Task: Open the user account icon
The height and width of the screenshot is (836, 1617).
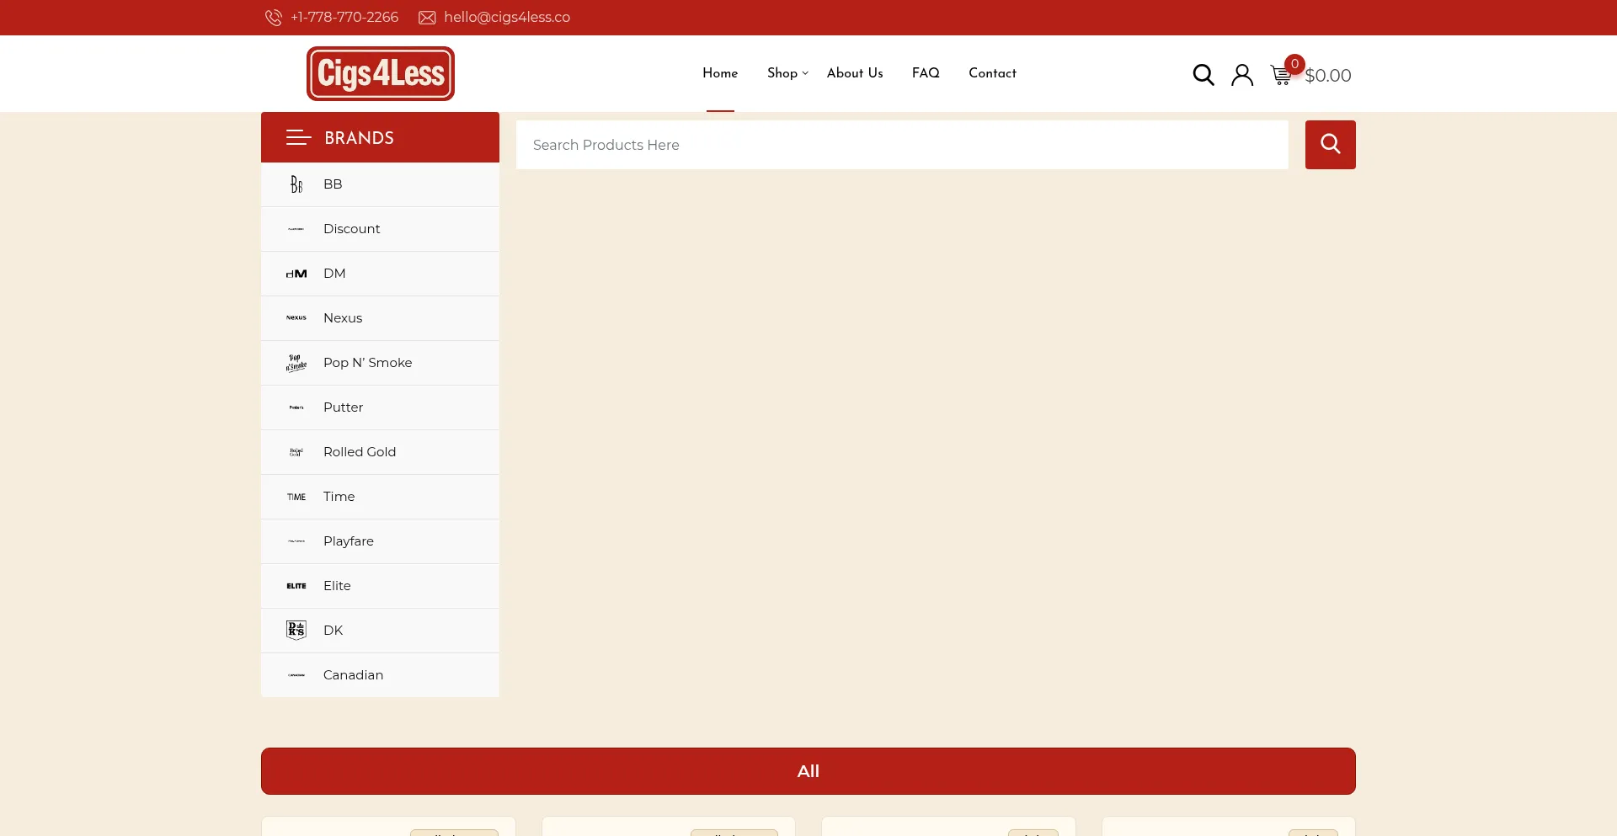Action: point(1242,75)
